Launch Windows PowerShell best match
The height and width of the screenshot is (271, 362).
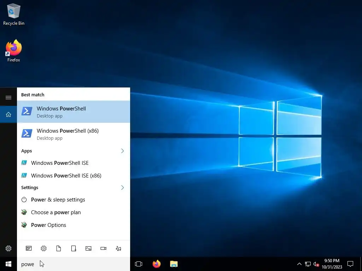point(74,112)
